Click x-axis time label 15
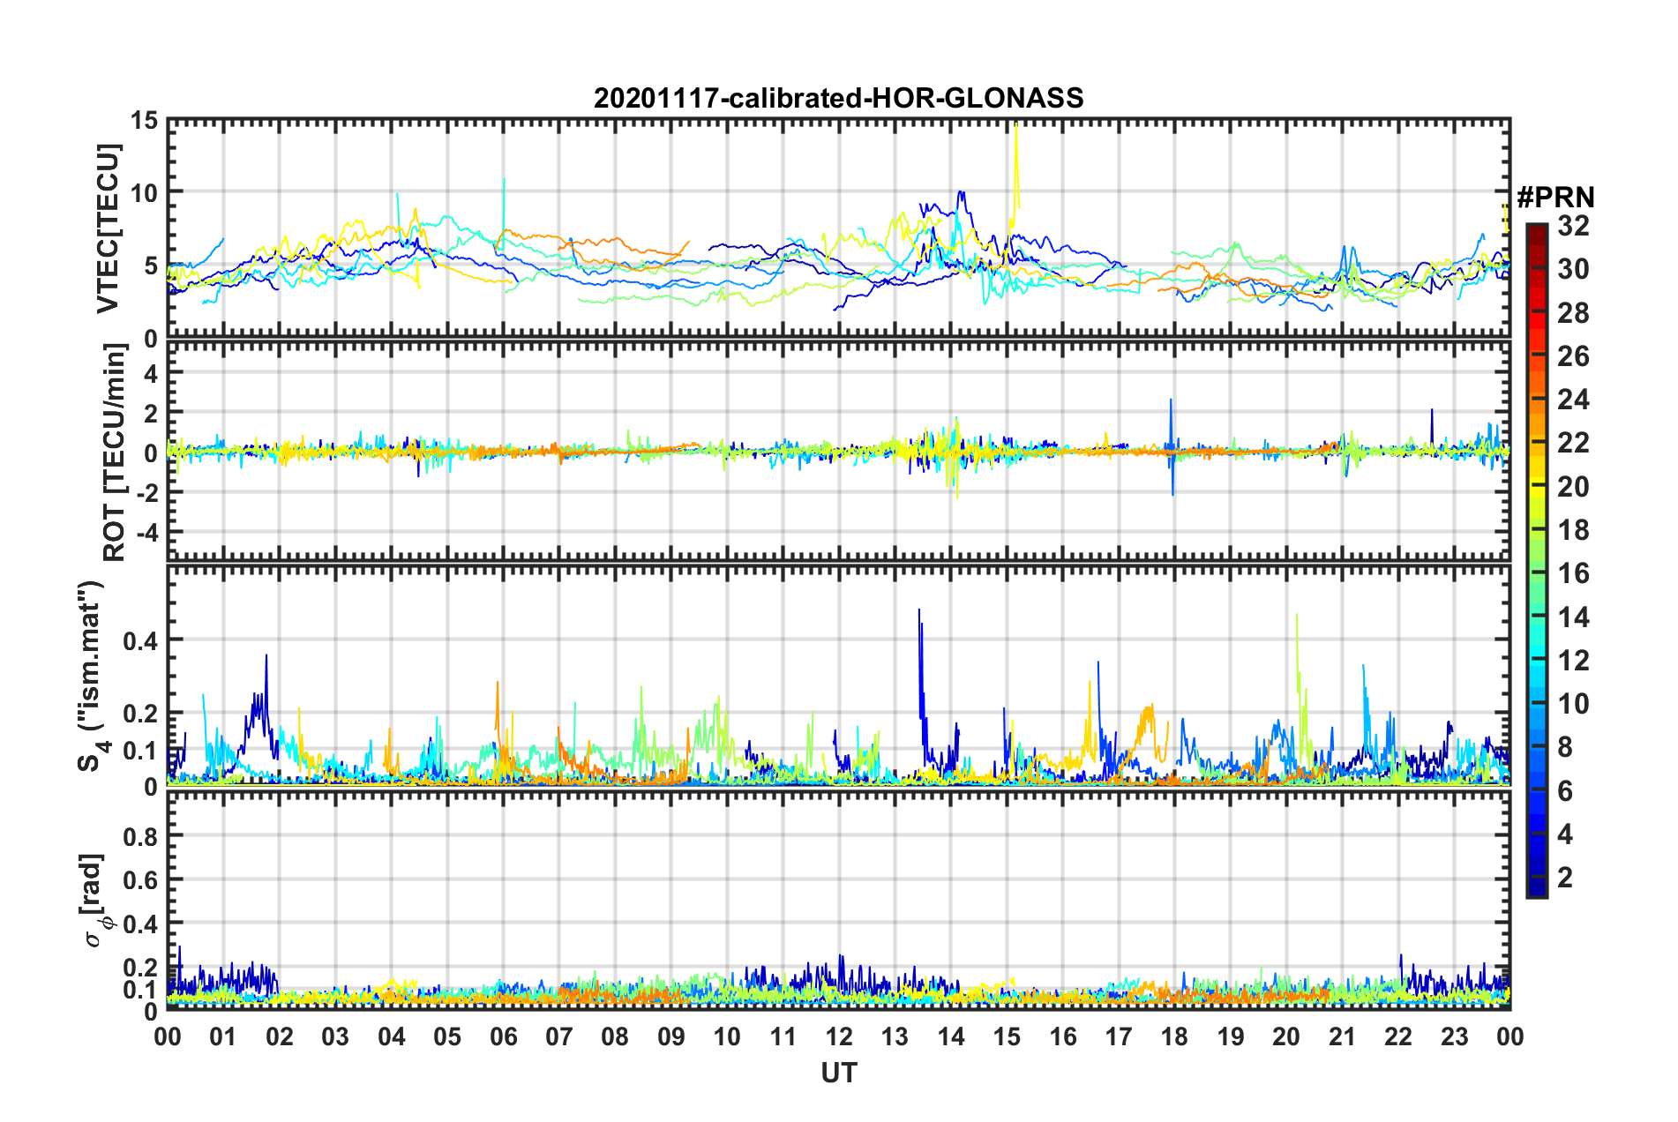Screen dimensions: 1678x1122 pyautogui.click(x=1007, y=1037)
